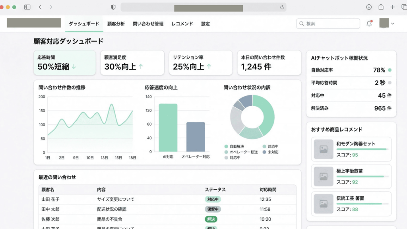
Task: Sort by the 顧客名 column header
Action: click(x=48, y=190)
